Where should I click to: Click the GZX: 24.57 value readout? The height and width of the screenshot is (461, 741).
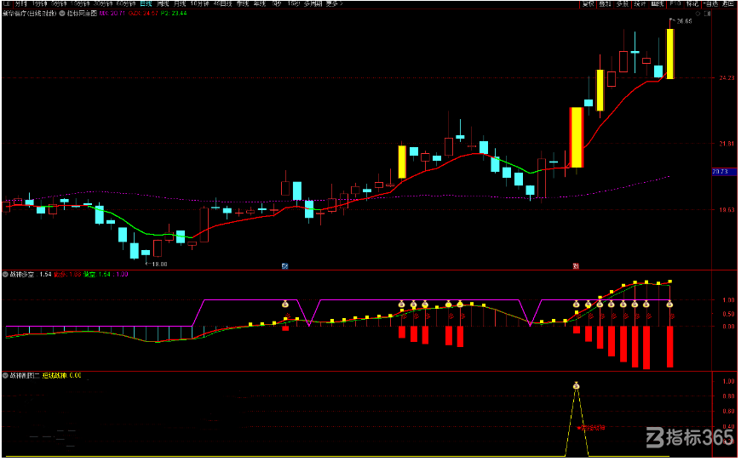click(x=143, y=14)
